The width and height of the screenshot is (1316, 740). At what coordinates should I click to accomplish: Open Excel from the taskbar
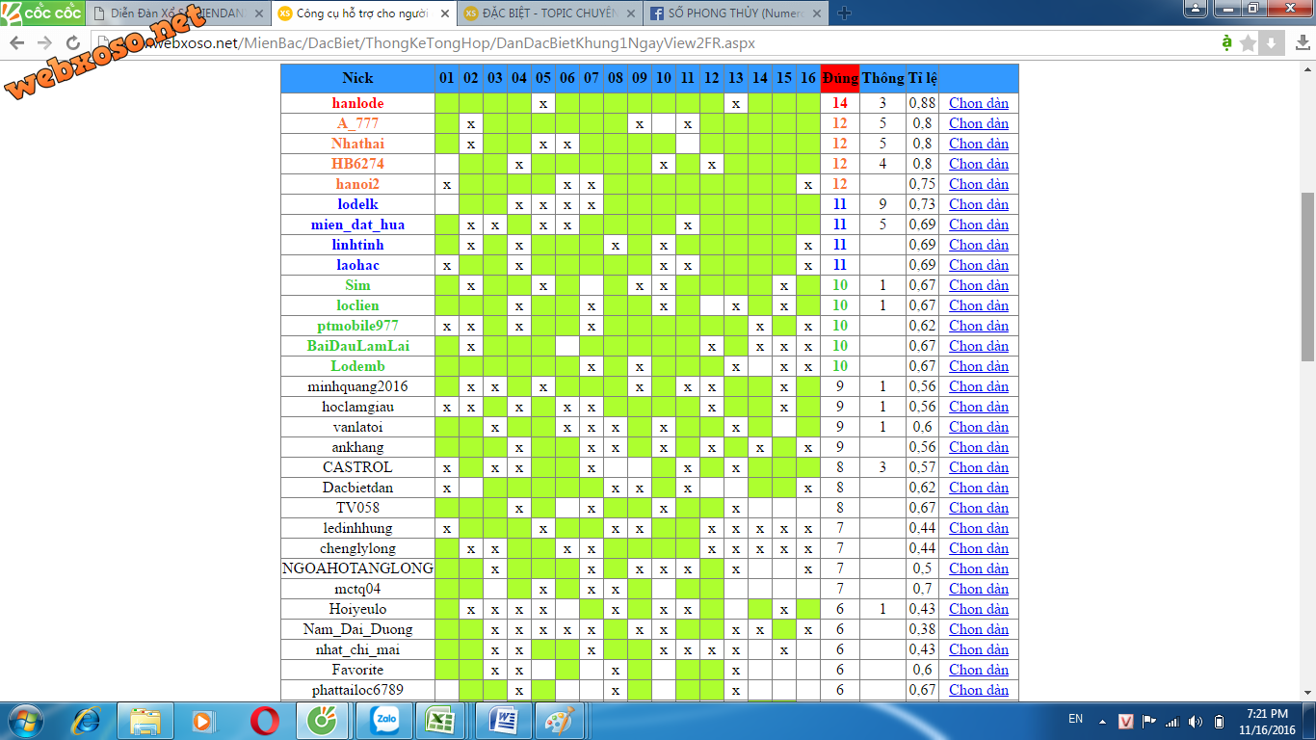click(x=442, y=721)
